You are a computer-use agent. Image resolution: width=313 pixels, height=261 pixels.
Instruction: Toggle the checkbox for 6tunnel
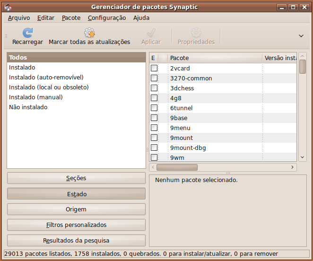pyautogui.click(x=154, y=108)
